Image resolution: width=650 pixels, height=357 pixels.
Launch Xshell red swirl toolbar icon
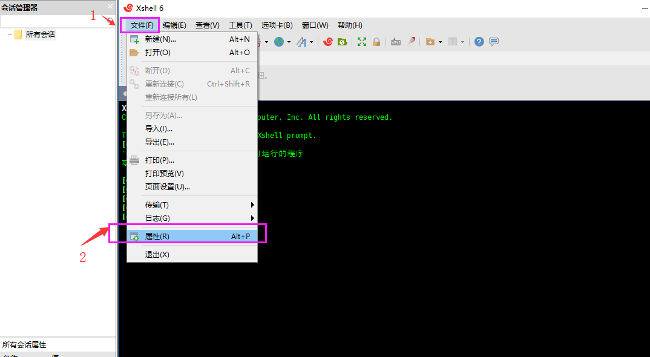[x=328, y=42]
